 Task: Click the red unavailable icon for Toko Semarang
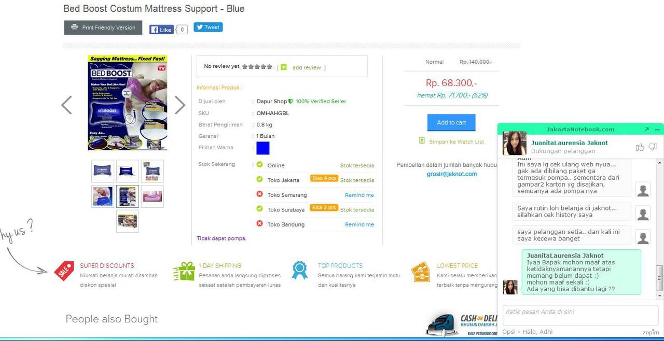(260, 194)
